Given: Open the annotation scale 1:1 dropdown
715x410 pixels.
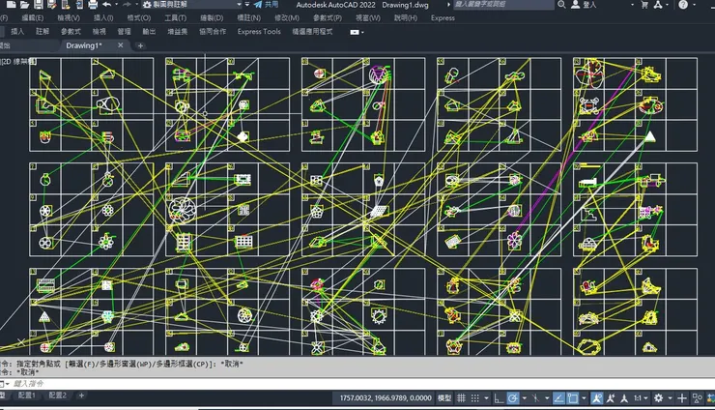Looking at the screenshot, I should click(x=641, y=398).
